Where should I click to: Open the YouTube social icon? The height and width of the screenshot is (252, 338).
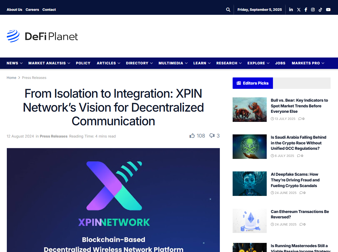pyautogui.click(x=328, y=10)
